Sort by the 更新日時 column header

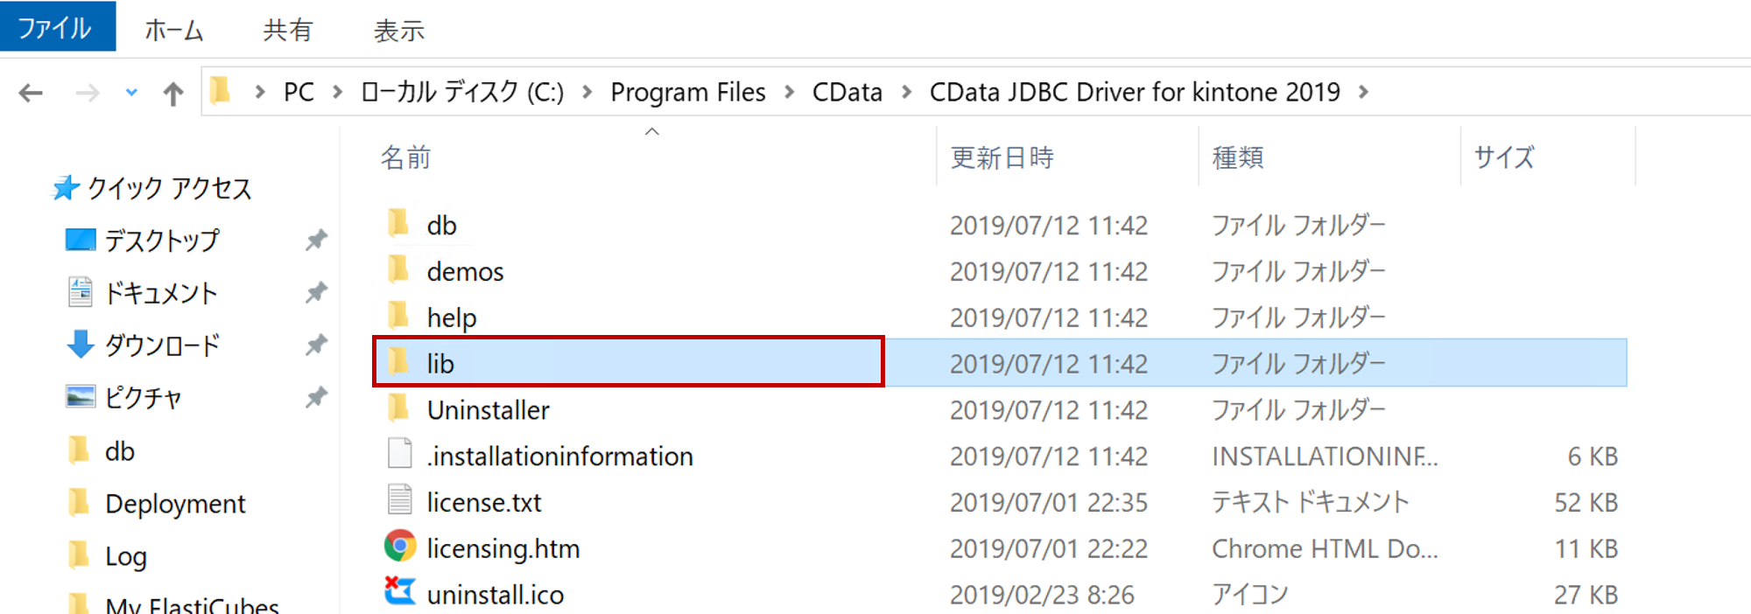click(1002, 157)
